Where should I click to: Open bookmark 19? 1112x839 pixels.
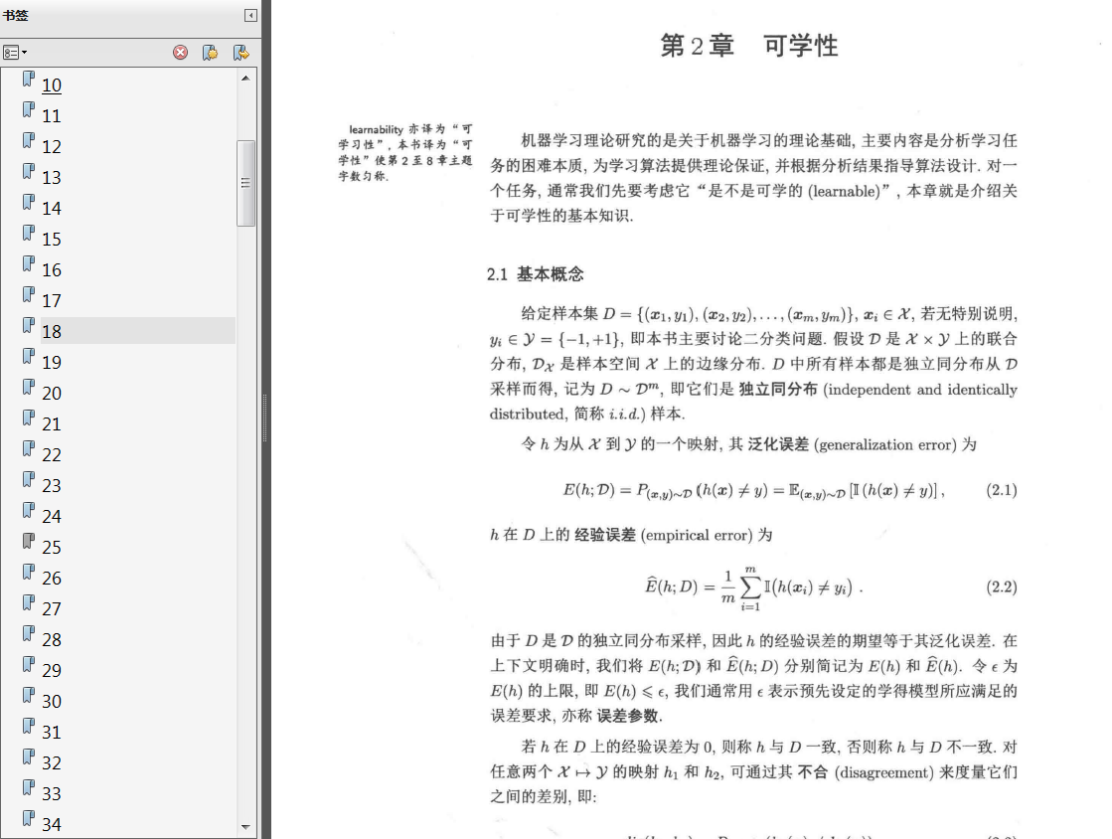51,363
